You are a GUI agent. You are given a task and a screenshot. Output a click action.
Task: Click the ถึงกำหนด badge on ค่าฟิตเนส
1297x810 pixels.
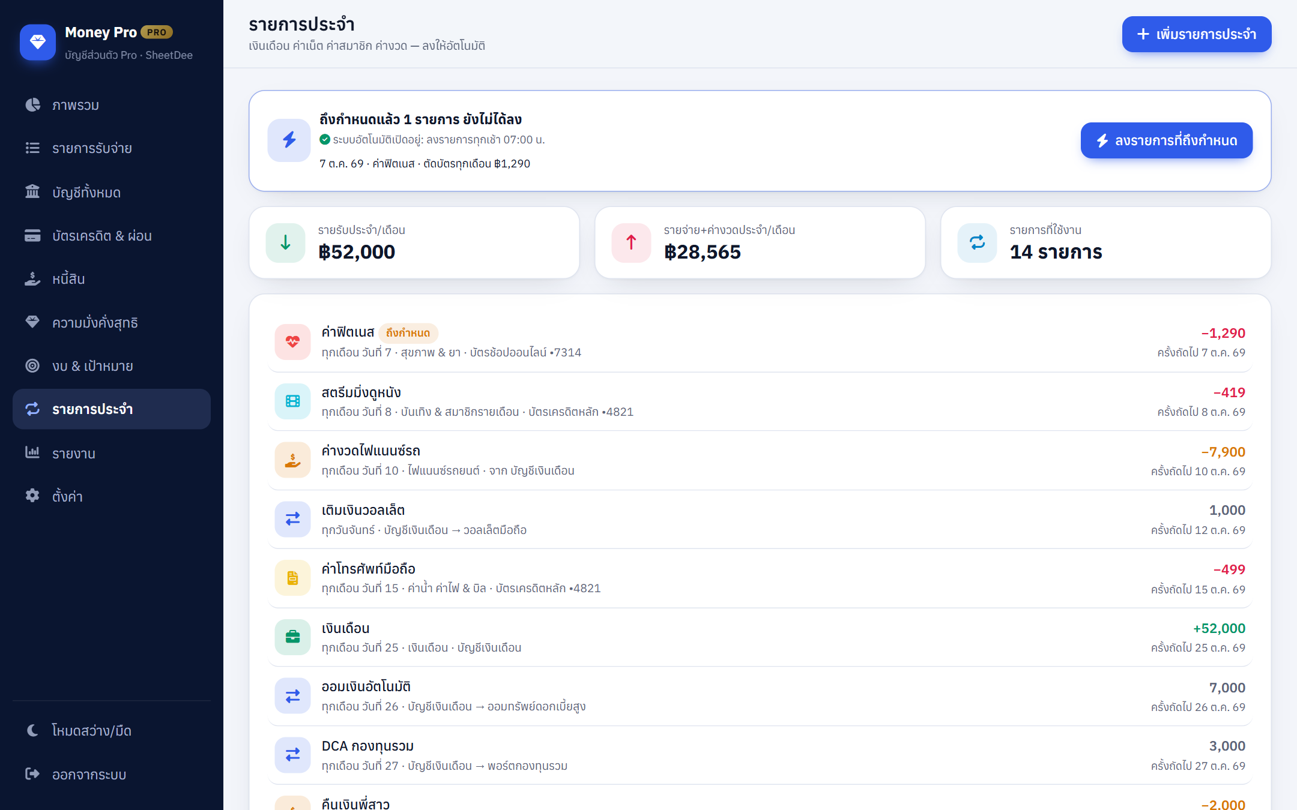coord(408,333)
